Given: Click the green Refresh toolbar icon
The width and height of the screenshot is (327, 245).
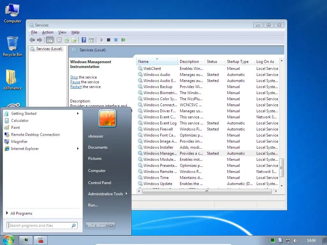Looking at the screenshot, I should point(67,40).
